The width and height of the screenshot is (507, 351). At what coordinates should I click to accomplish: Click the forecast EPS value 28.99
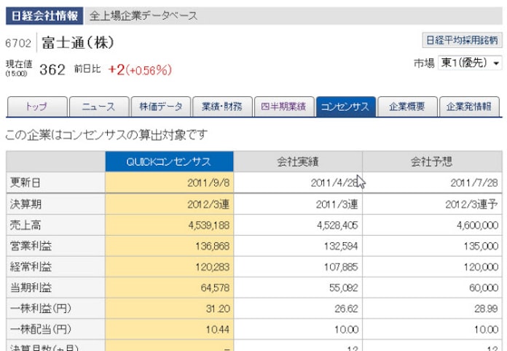(x=487, y=309)
